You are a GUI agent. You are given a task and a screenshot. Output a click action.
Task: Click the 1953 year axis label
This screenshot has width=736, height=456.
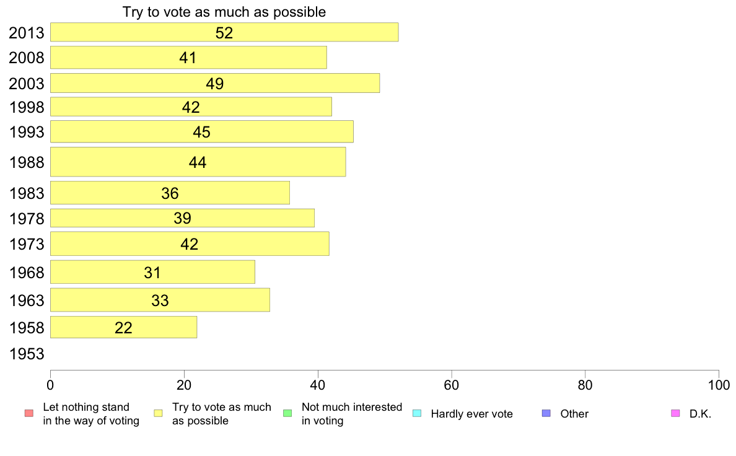tap(27, 354)
